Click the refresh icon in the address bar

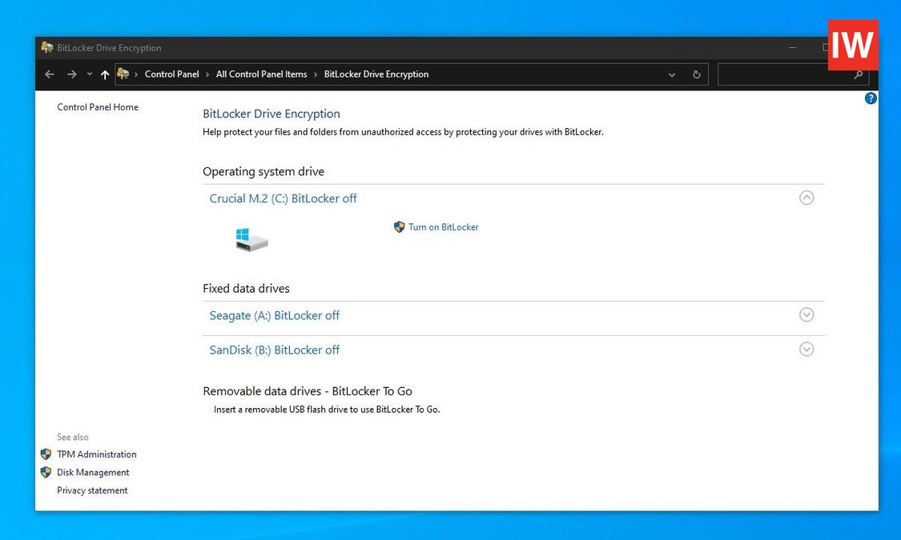point(695,74)
